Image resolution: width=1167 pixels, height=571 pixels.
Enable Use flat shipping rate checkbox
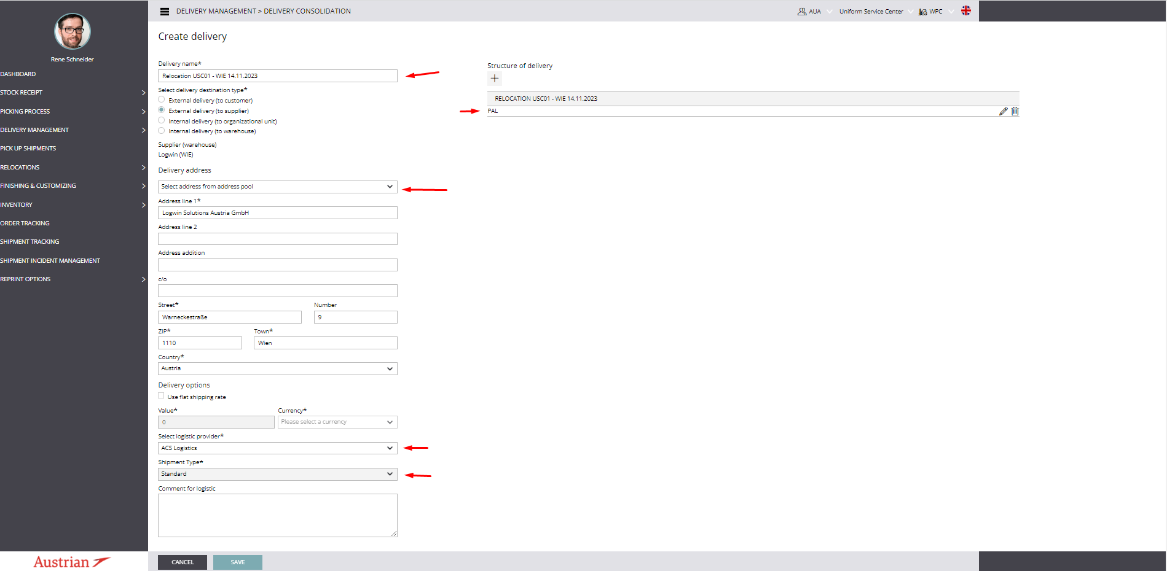coord(162,396)
